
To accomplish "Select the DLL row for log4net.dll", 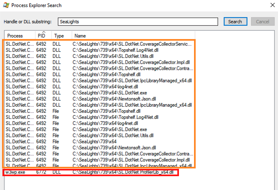I will pyautogui.click(x=99, y=87).
